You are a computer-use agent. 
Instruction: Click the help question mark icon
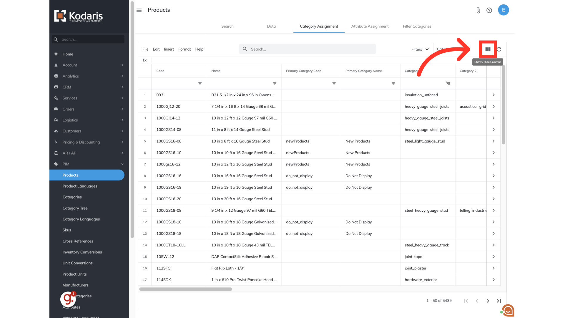(489, 10)
